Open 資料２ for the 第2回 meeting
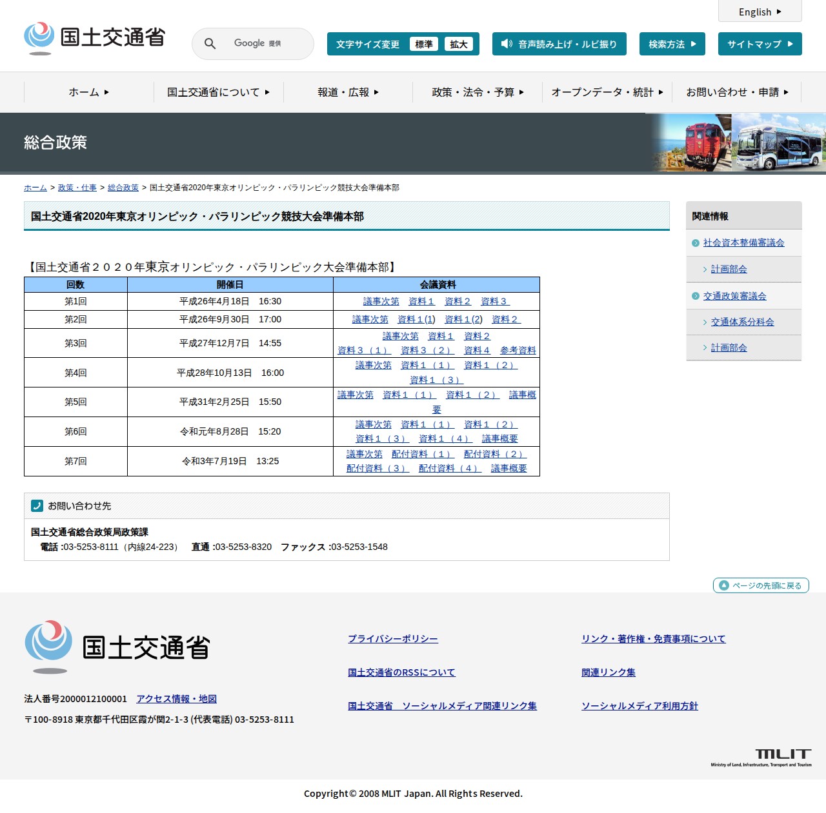This screenshot has height=813, width=826. [x=506, y=319]
